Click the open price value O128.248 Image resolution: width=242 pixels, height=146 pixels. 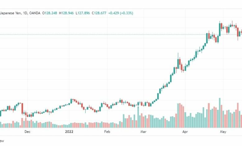pyautogui.click(x=50, y=13)
